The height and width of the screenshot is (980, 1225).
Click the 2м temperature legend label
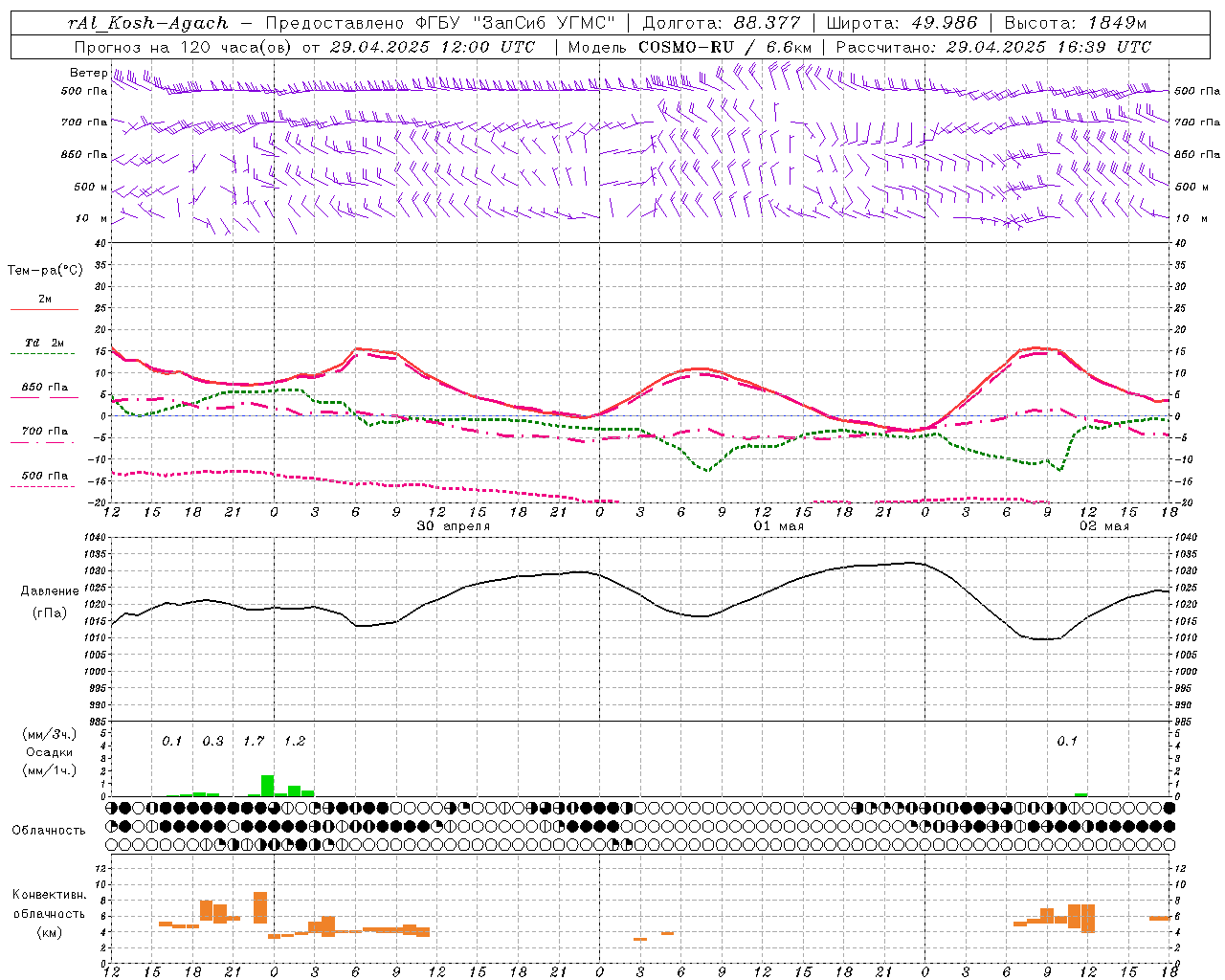45,300
